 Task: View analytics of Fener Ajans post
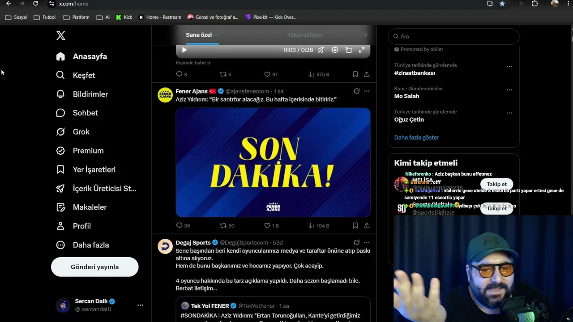319,226
